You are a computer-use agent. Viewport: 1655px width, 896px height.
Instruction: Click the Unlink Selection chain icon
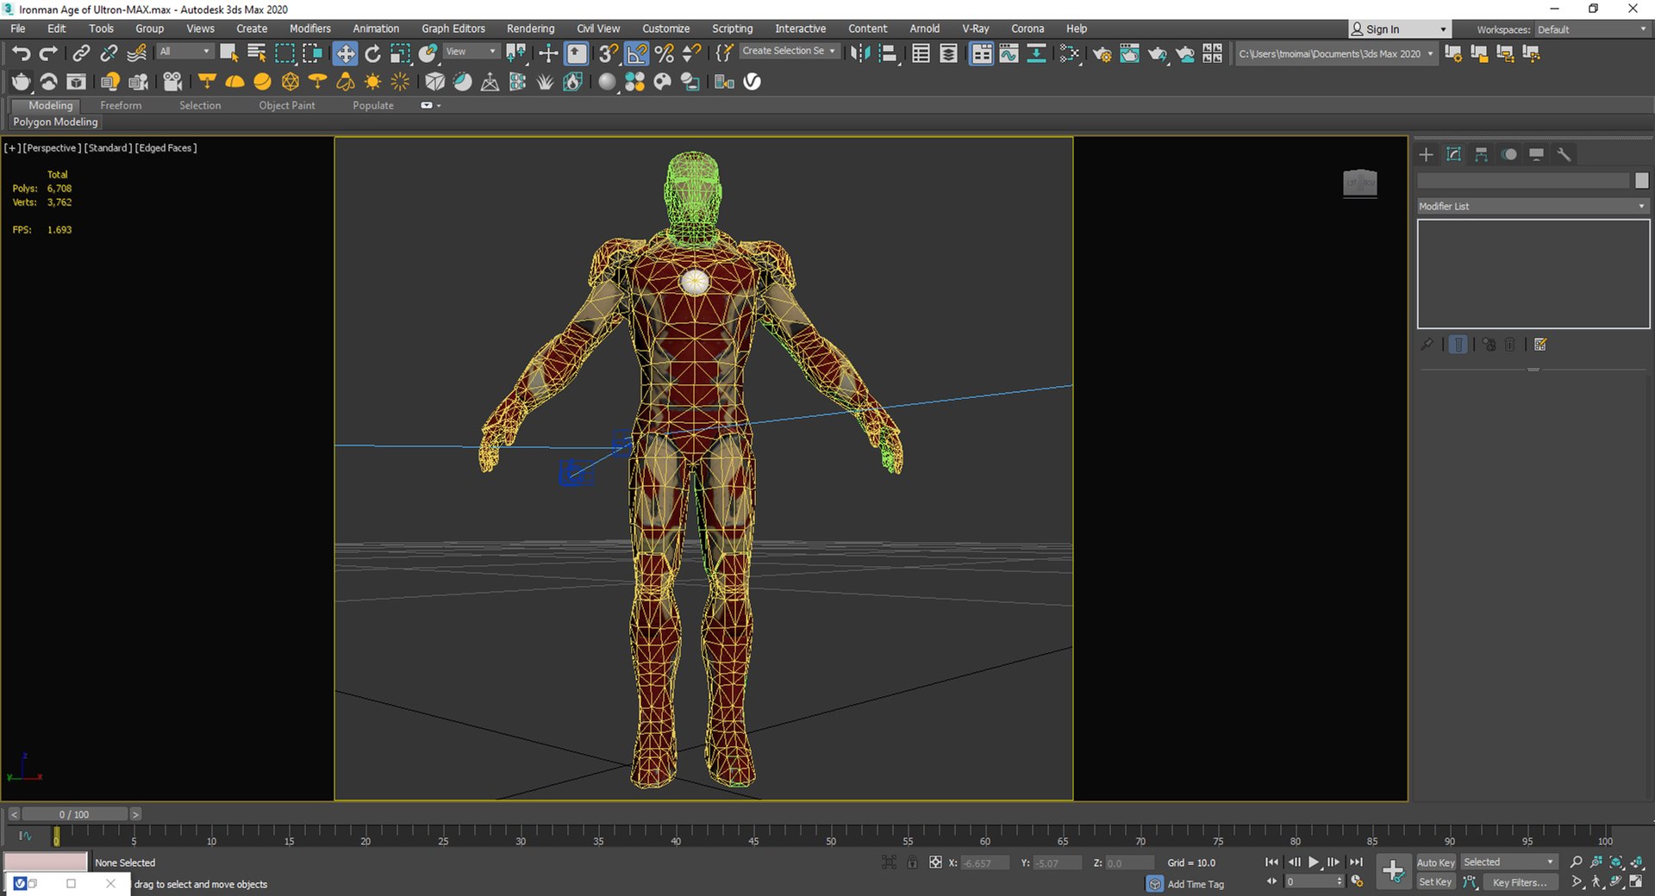[109, 53]
